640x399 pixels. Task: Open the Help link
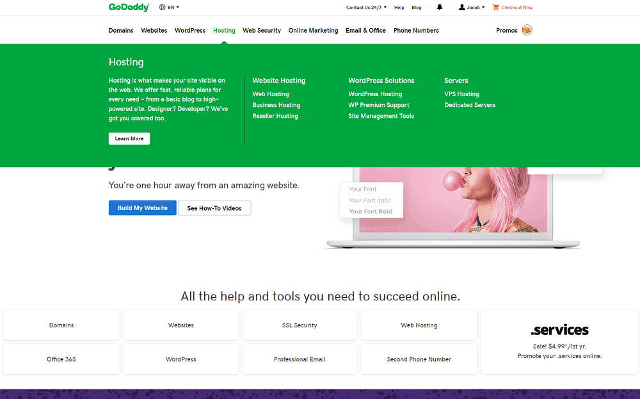pos(399,7)
